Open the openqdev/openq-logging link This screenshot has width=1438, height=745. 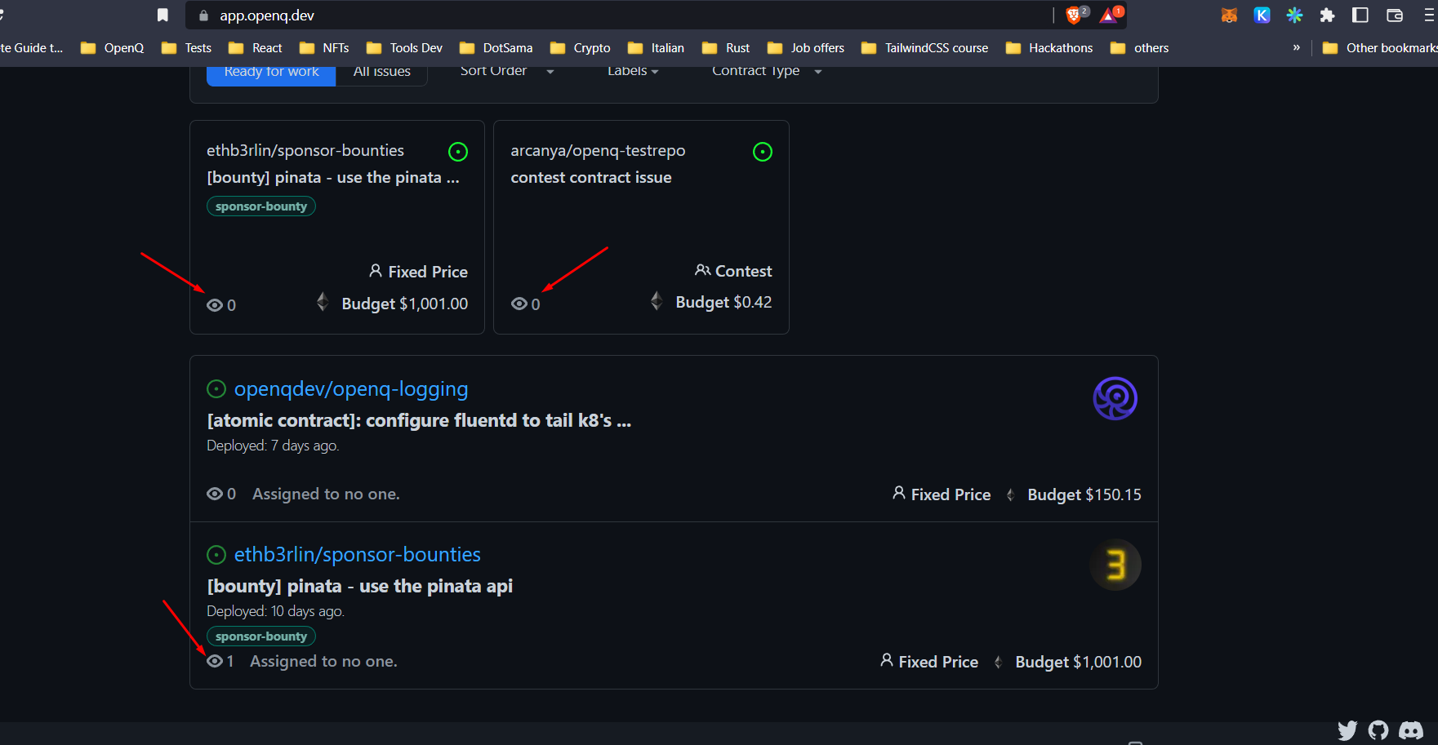[351, 389]
